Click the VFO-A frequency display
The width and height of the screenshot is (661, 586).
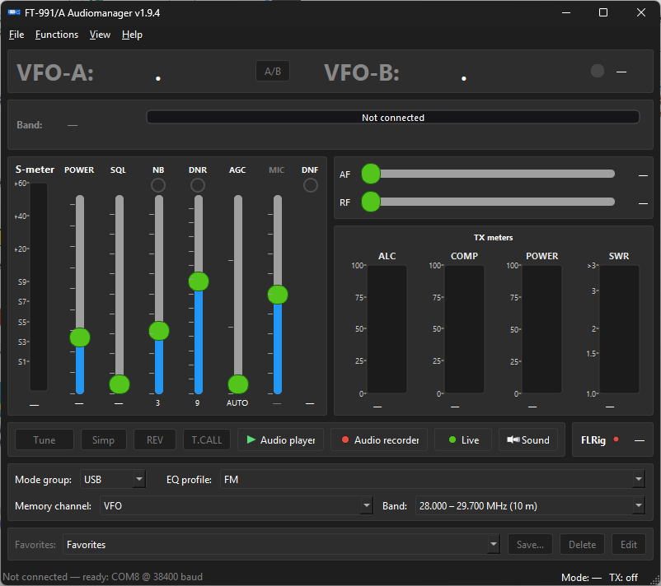point(158,72)
